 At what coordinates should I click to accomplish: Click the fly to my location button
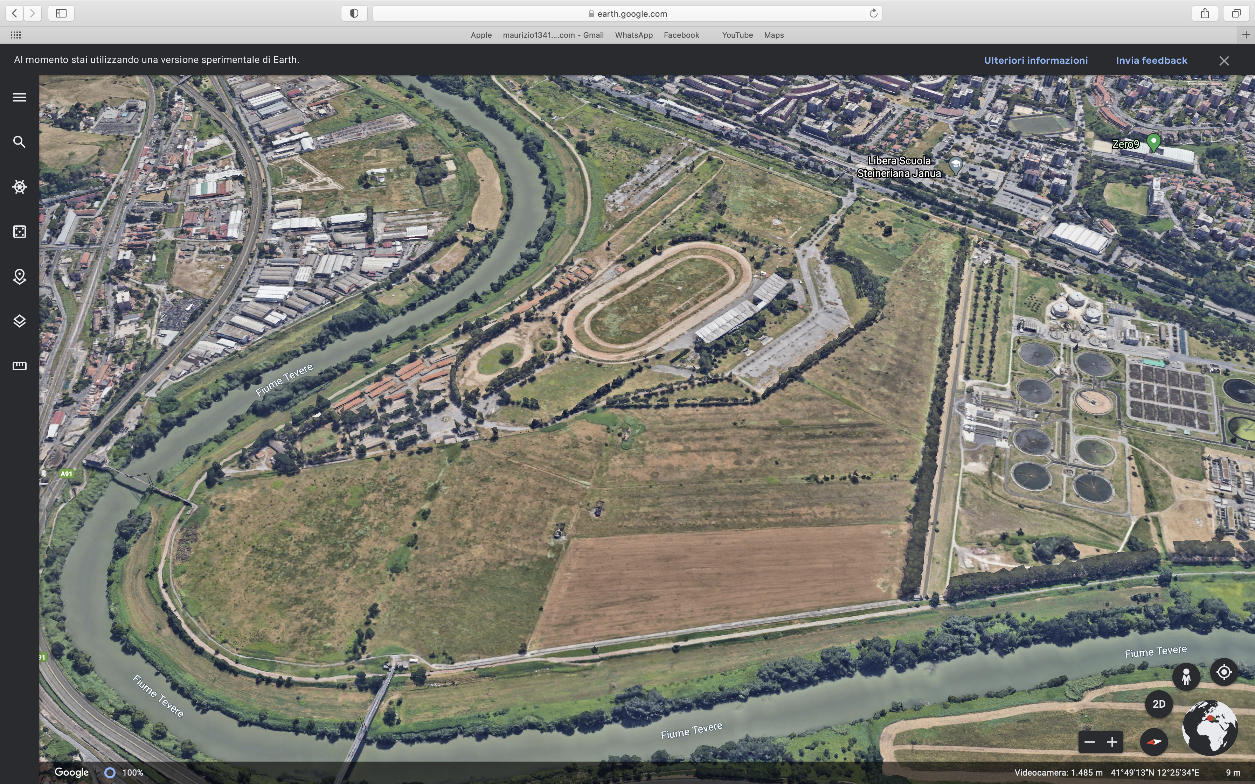click(1224, 672)
